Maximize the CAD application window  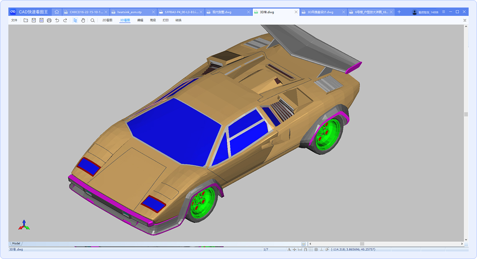coord(457,12)
